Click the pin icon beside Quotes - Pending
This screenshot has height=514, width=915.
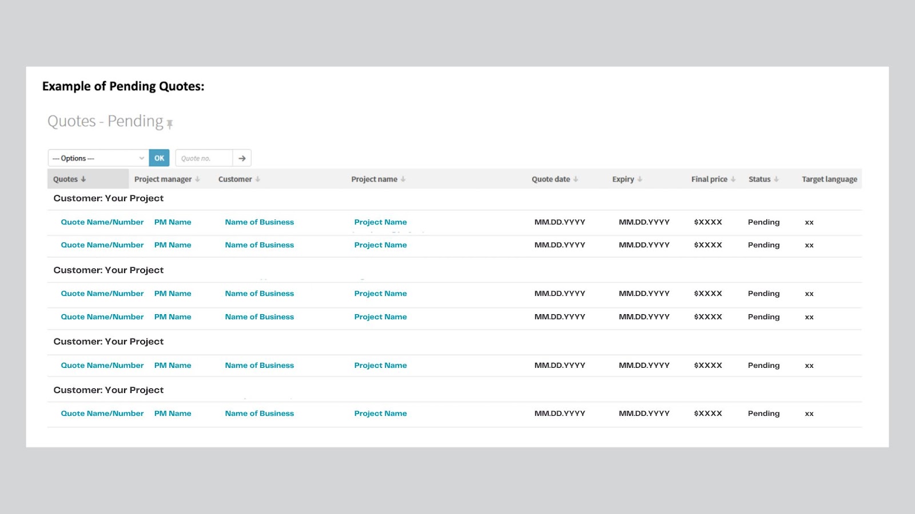[169, 124]
